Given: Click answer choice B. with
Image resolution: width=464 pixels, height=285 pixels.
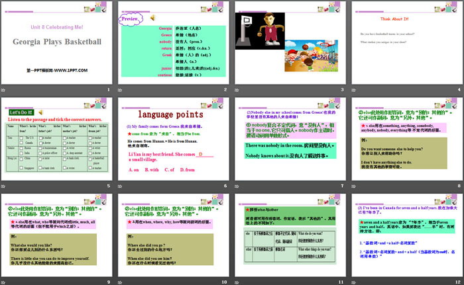Looking at the screenshot, I should 152,170.
